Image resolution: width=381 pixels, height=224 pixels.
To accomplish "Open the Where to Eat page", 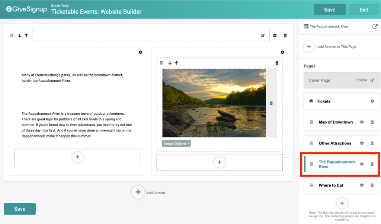I will click(x=331, y=185).
